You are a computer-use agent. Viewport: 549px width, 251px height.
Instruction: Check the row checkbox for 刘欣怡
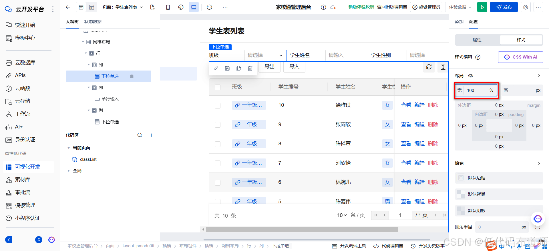218,163
